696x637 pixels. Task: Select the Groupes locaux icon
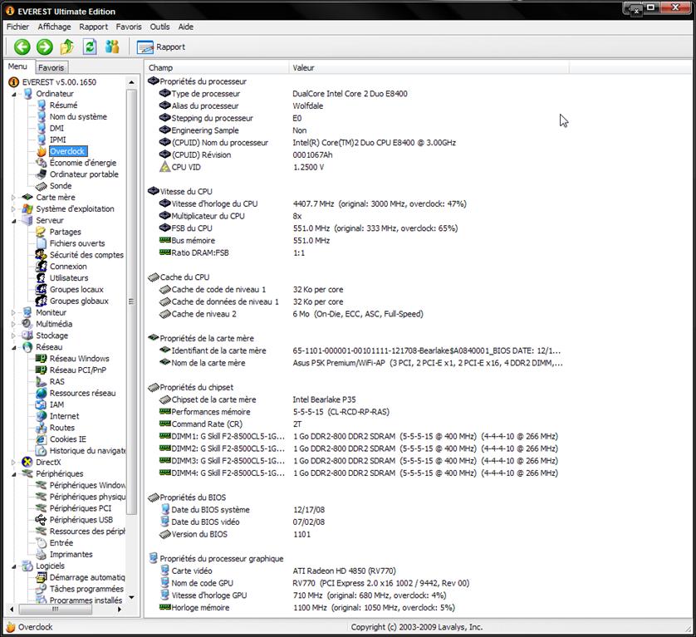coord(42,289)
